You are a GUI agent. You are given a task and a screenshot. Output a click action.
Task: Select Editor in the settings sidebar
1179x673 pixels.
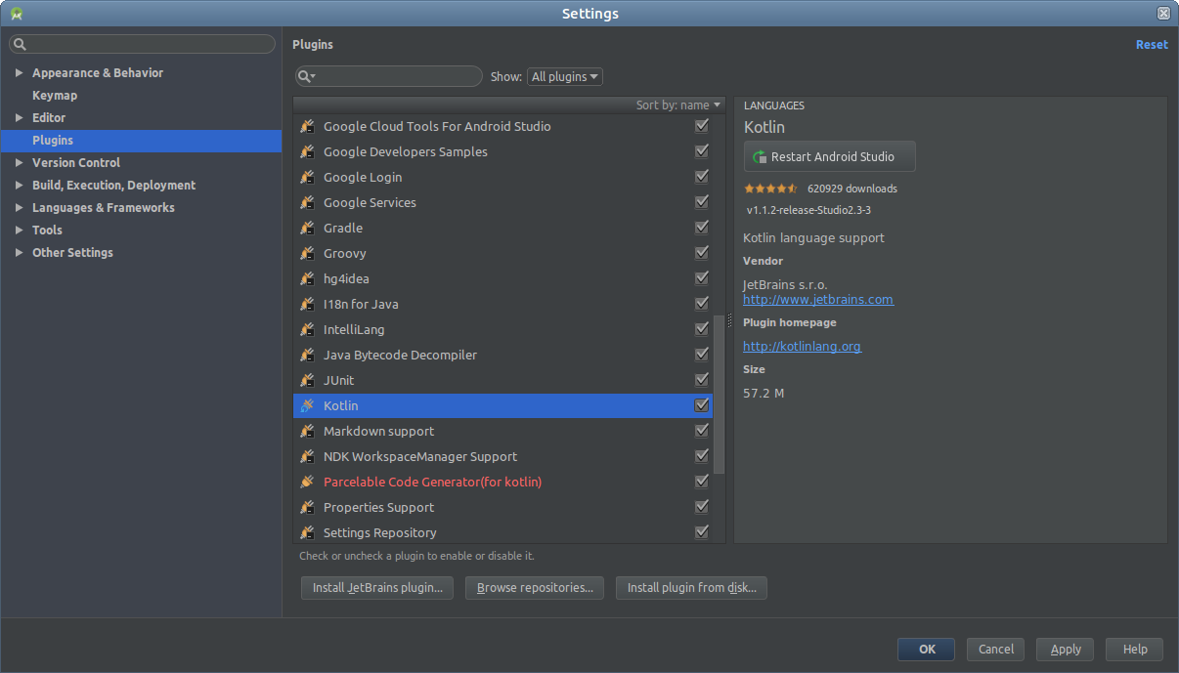(x=51, y=117)
